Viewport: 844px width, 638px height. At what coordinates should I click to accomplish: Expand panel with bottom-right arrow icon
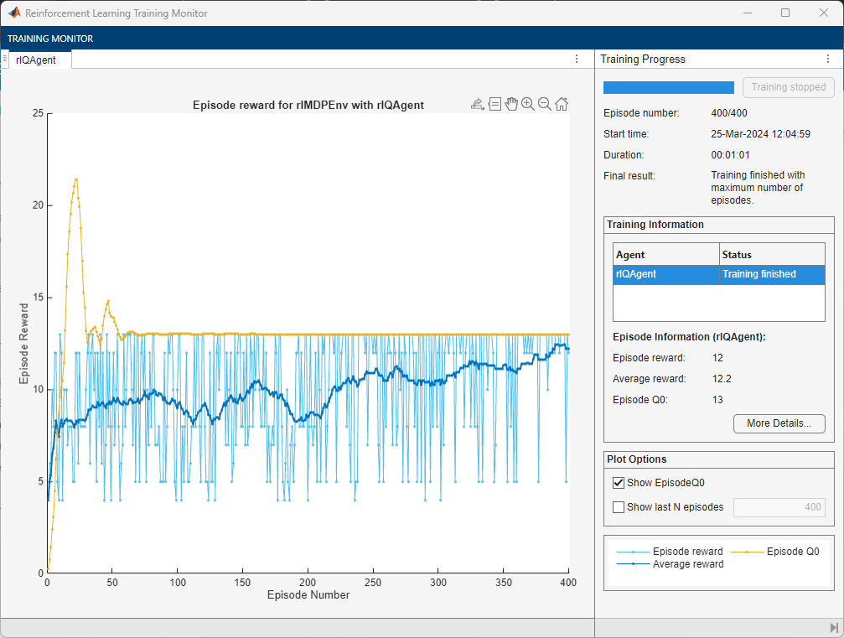834,628
